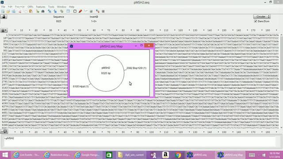Open the green Store taskbar icon

[x=109, y=155]
